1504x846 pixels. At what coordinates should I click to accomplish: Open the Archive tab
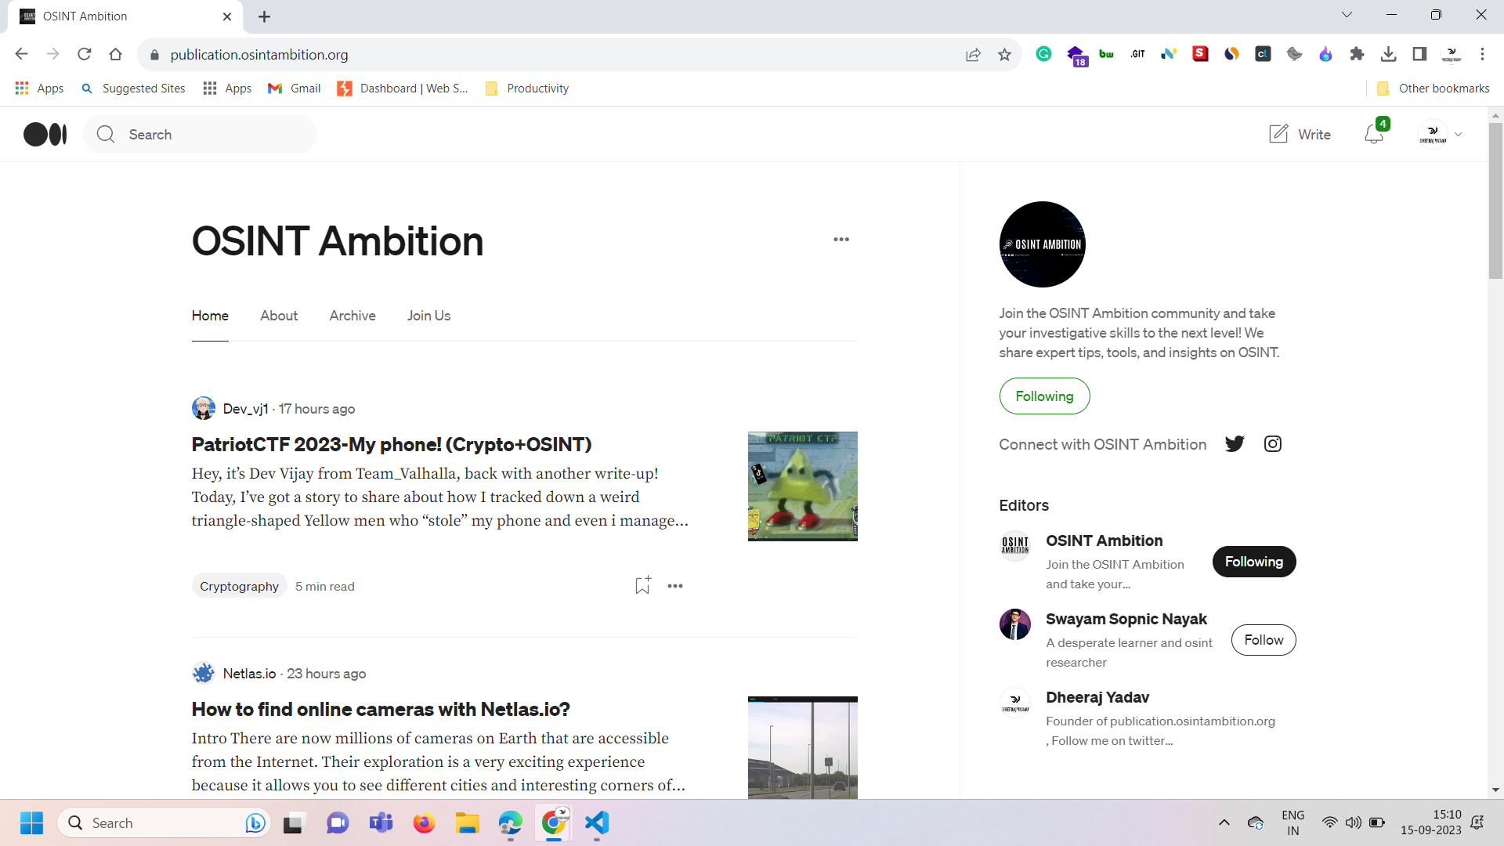pyautogui.click(x=352, y=316)
